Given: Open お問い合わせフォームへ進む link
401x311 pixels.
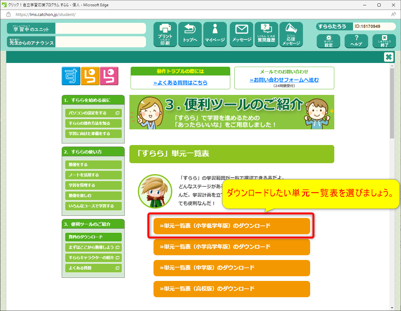Looking at the screenshot, I should (284, 80).
